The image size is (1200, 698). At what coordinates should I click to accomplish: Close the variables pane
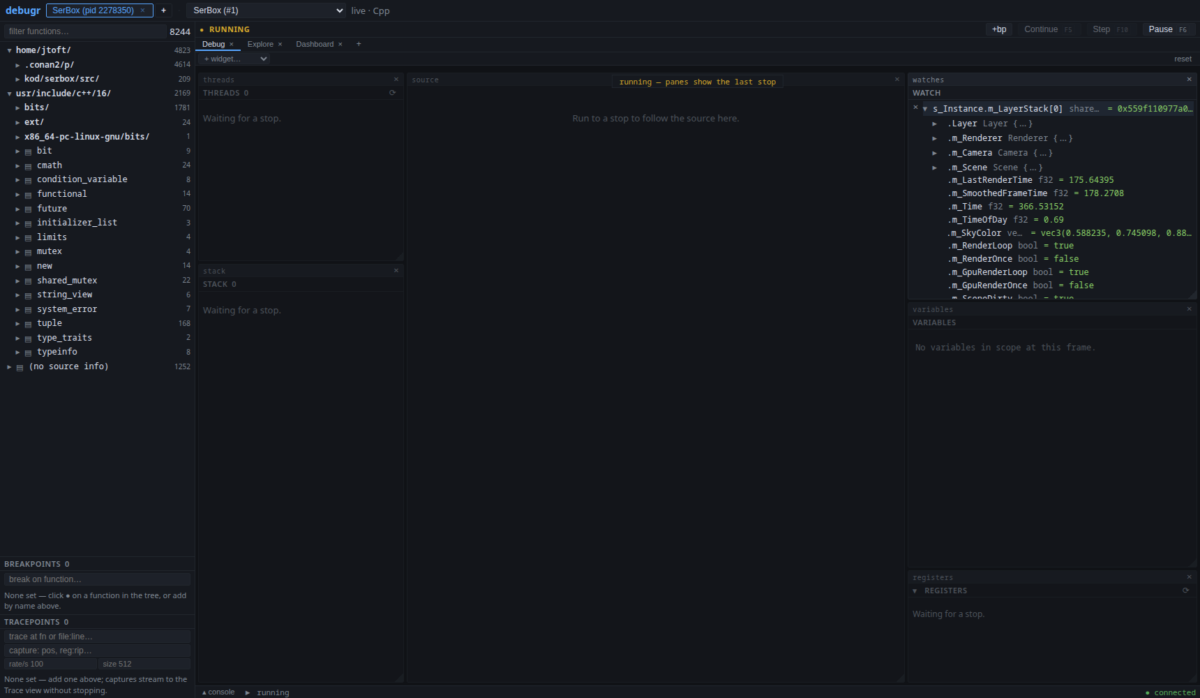[1190, 309]
